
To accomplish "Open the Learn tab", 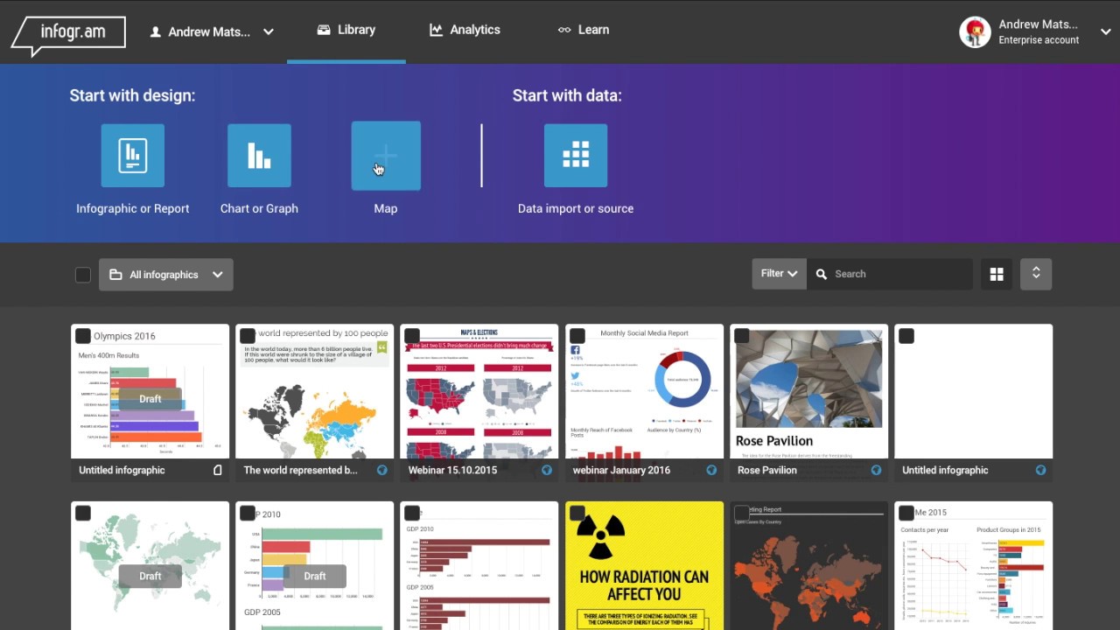I will (x=583, y=30).
